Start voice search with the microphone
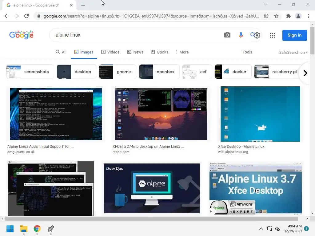The width and height of the screenshot is (315, 236). tap(241, 35)
